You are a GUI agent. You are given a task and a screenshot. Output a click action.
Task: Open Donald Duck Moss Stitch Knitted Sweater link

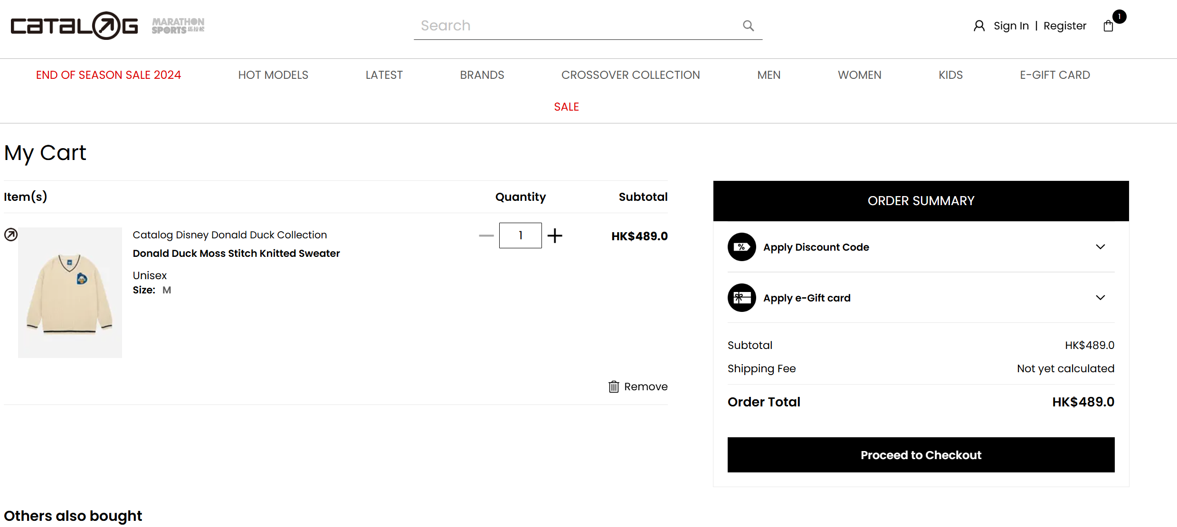click(x=236, y=254)
